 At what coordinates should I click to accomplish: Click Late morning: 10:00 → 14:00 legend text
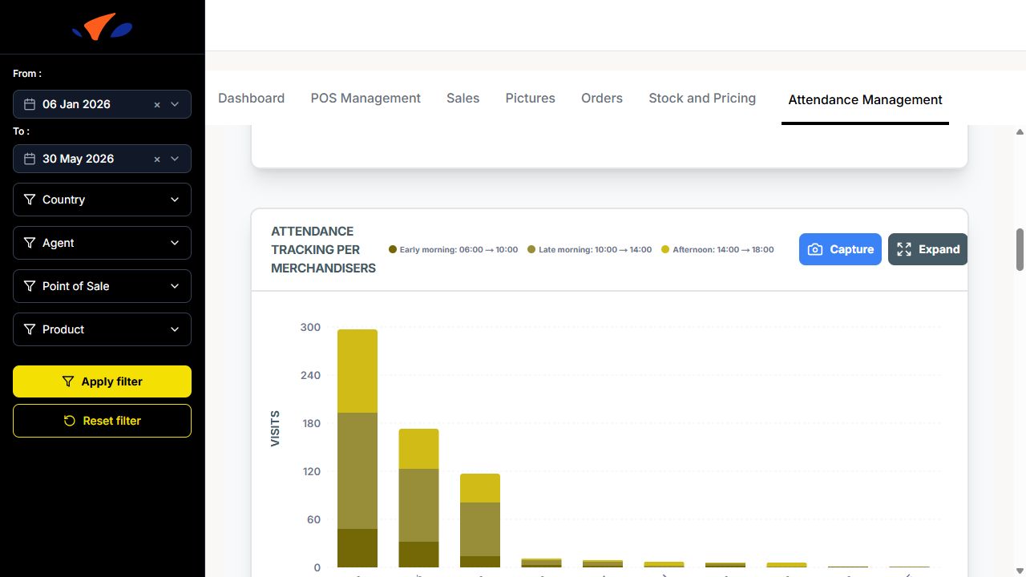pos(595,249)
